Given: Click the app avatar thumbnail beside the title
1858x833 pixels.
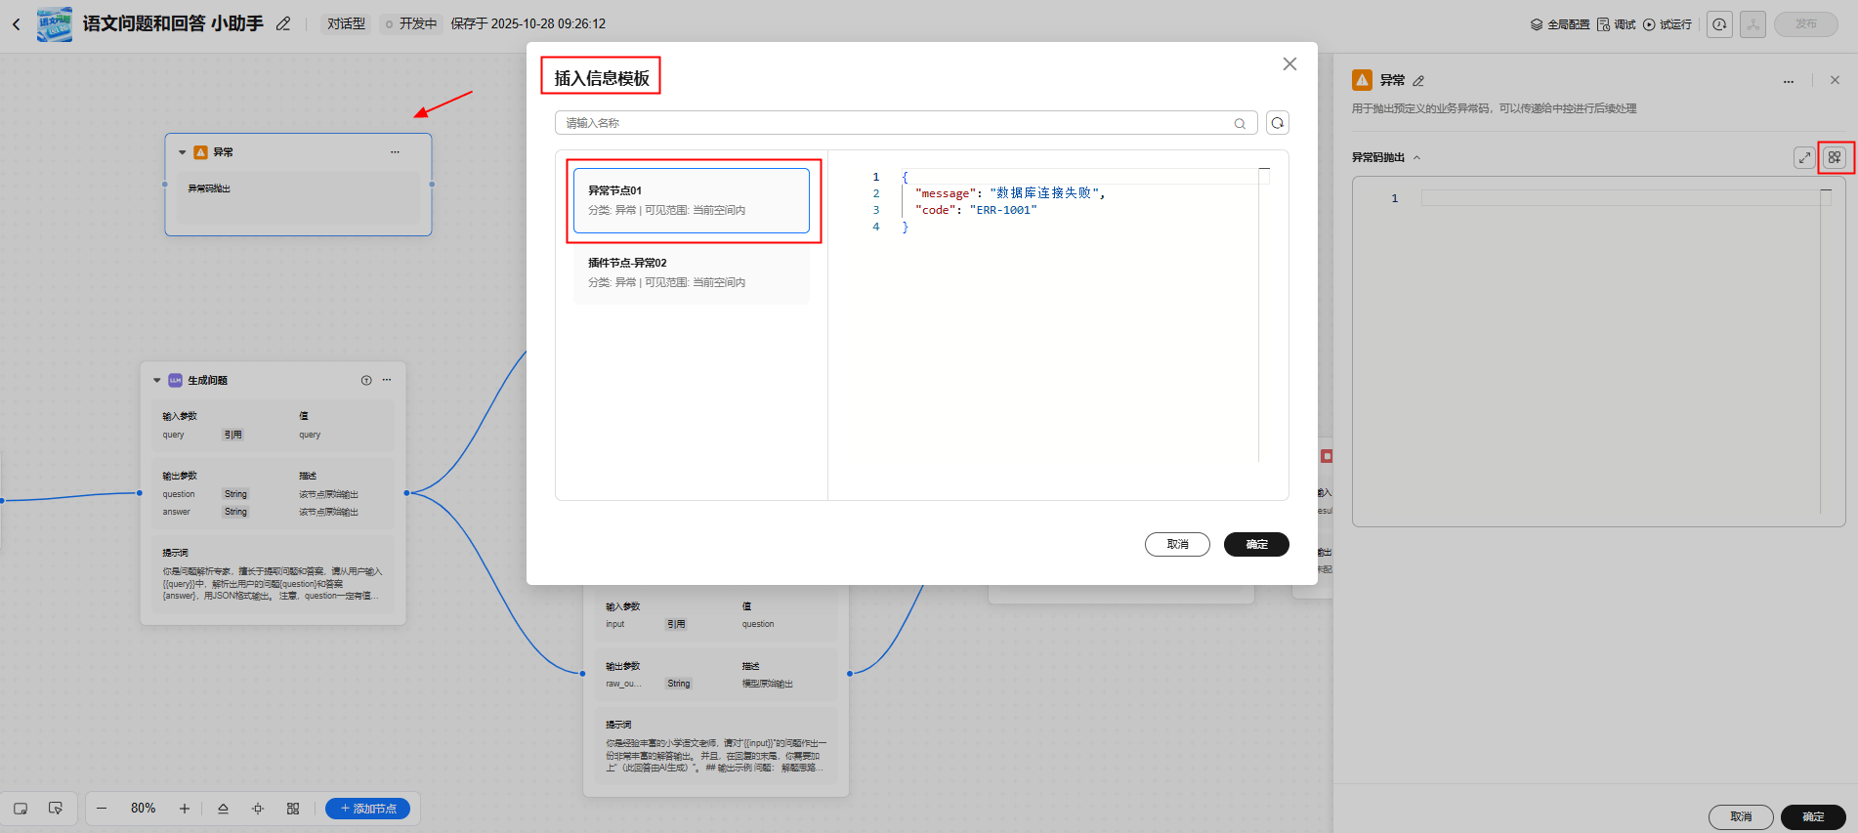Looking at the screenshot, I should pos(55,24).
